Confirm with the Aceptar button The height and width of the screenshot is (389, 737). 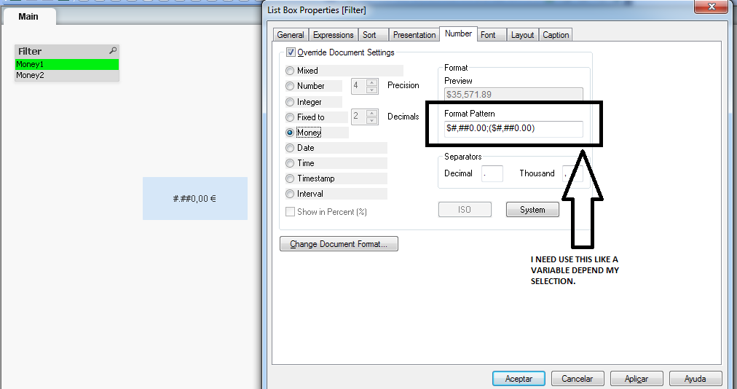519,379
